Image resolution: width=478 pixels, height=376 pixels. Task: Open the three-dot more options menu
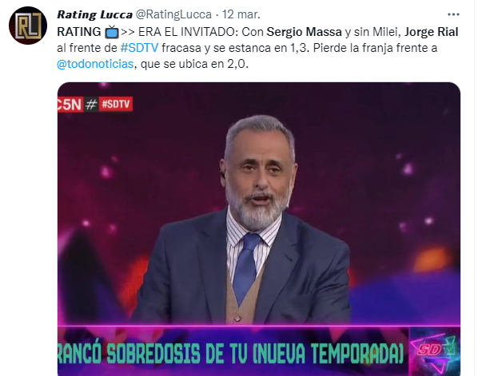pos(453,14)
